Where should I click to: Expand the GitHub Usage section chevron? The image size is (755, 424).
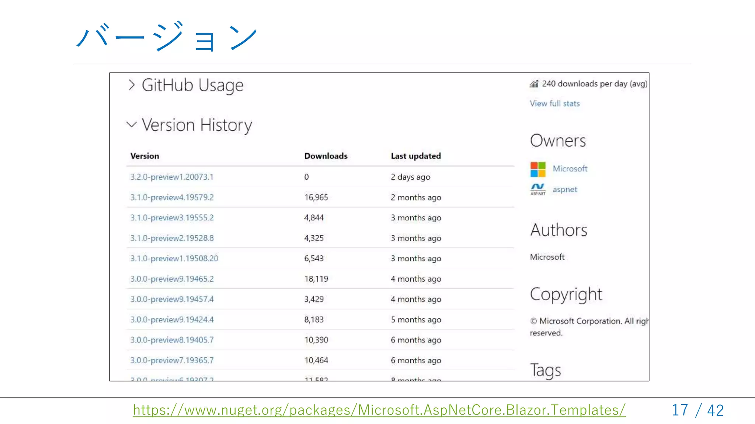click(132, 85)
